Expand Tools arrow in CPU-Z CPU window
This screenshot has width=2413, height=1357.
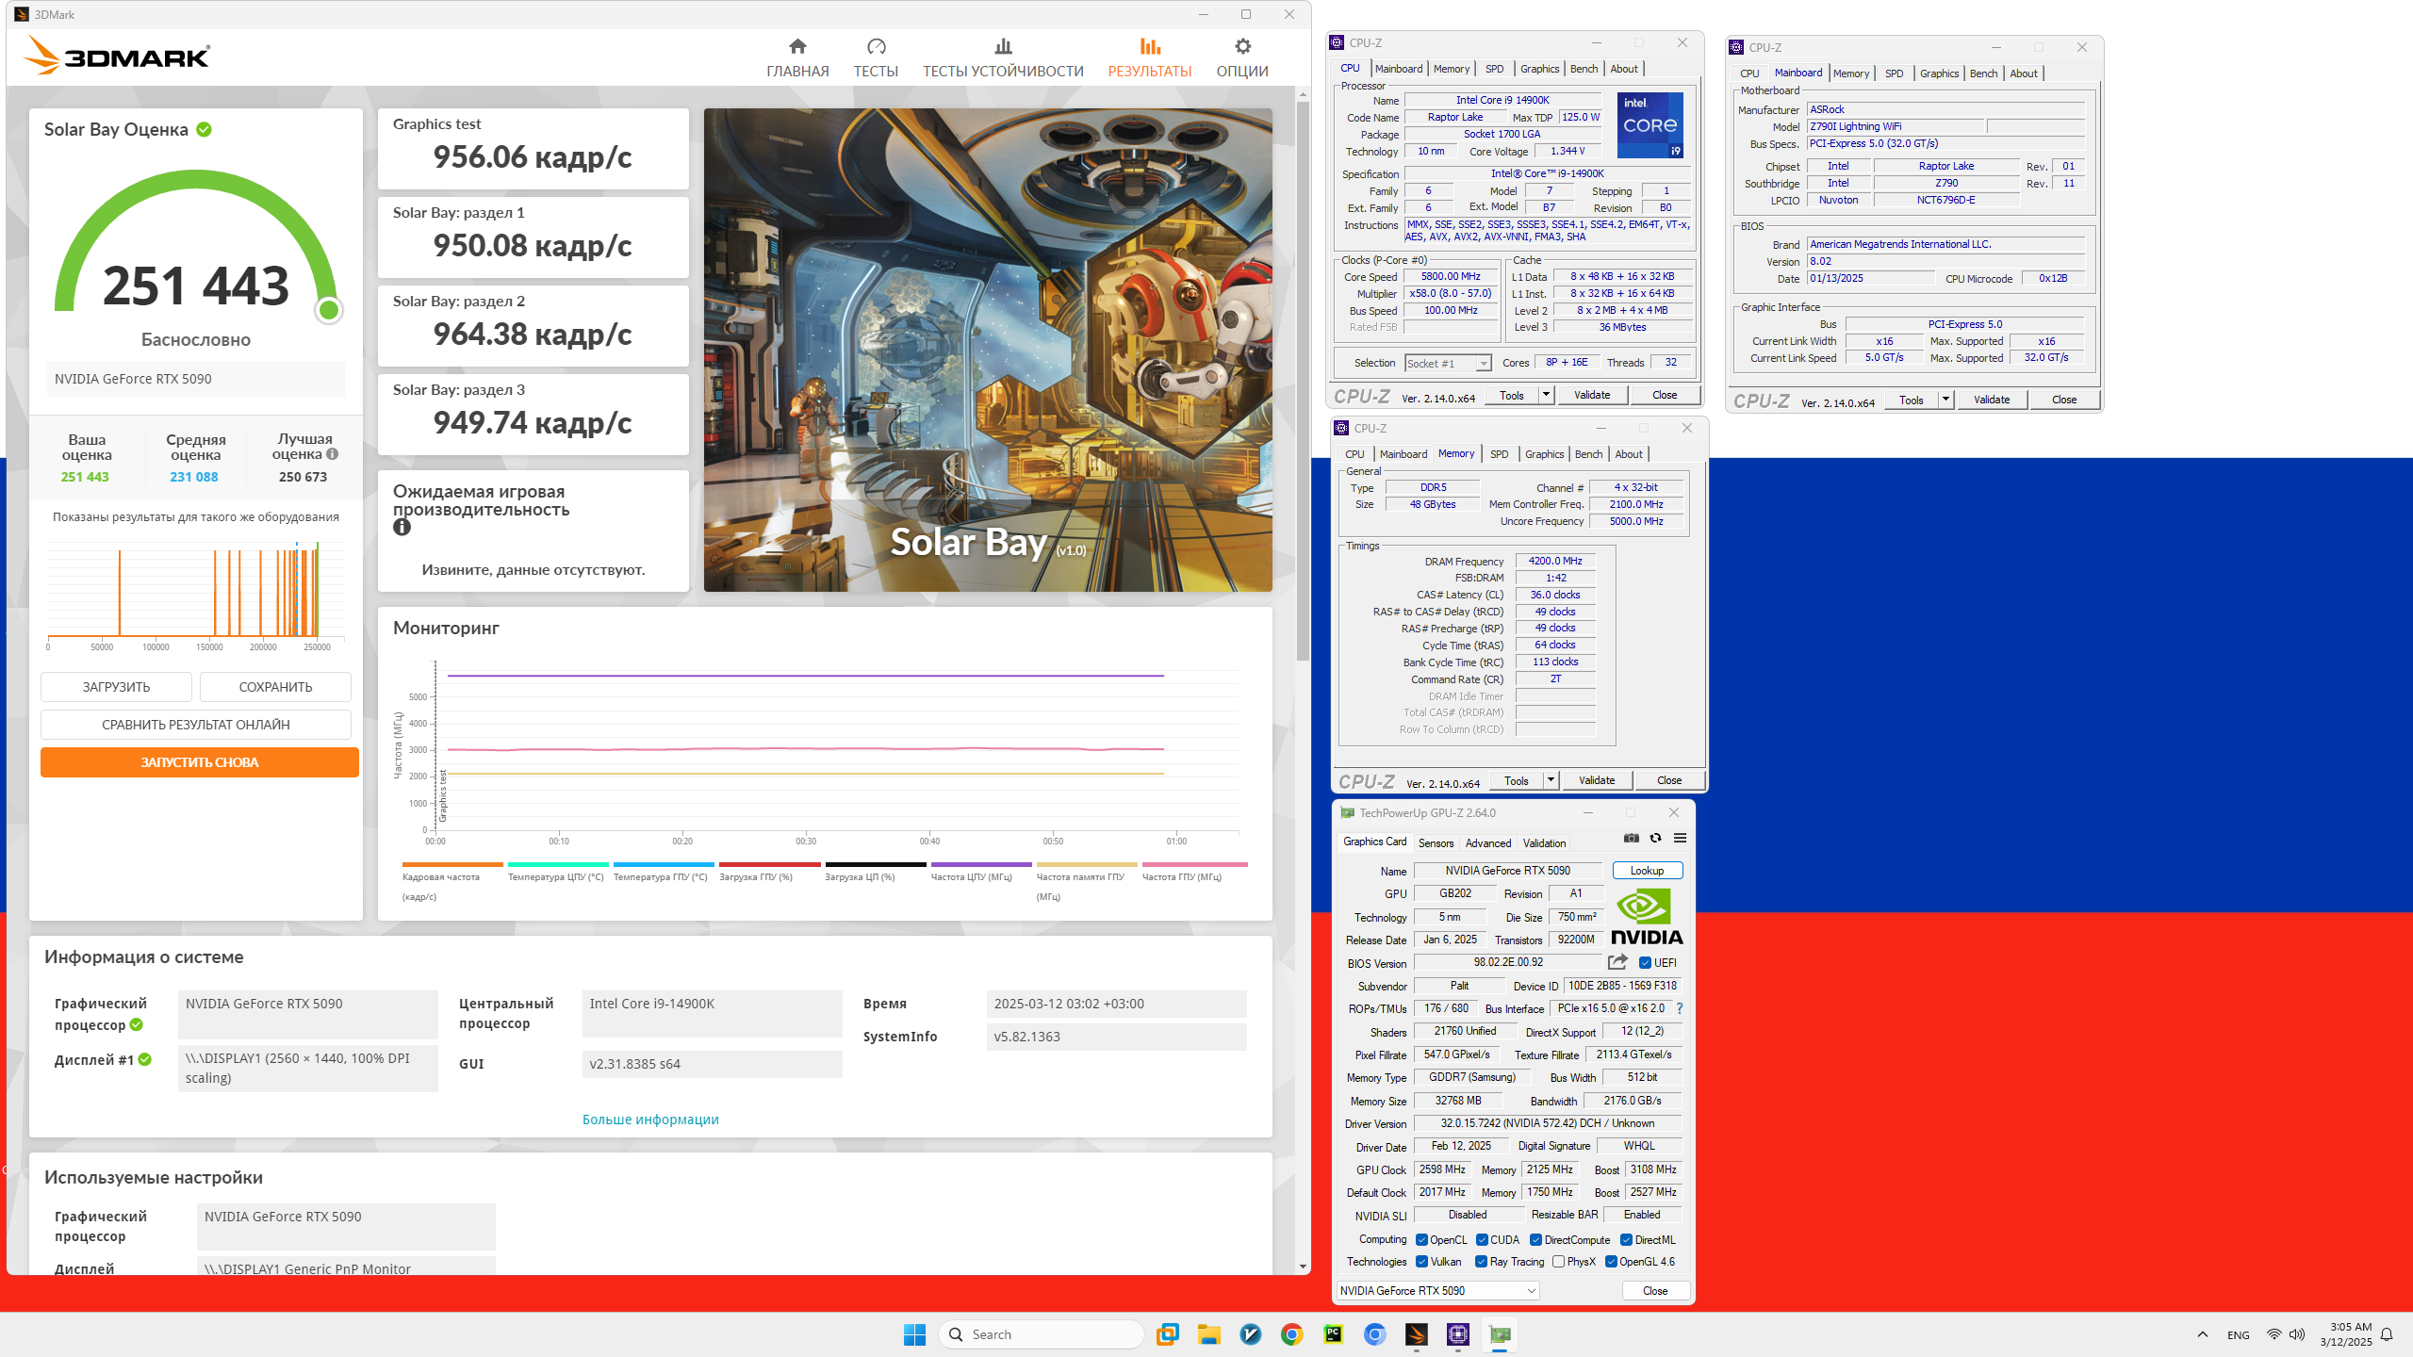(x=1546, y=395)
